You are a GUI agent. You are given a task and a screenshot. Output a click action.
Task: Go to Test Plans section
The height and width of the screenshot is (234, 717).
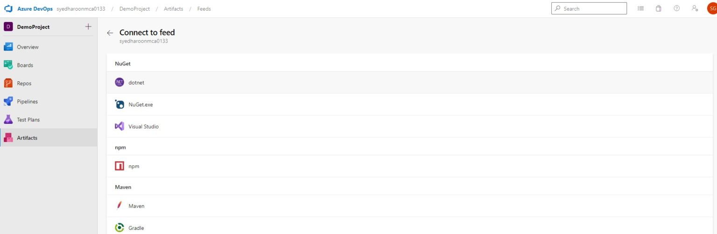(x=28, y=120)
